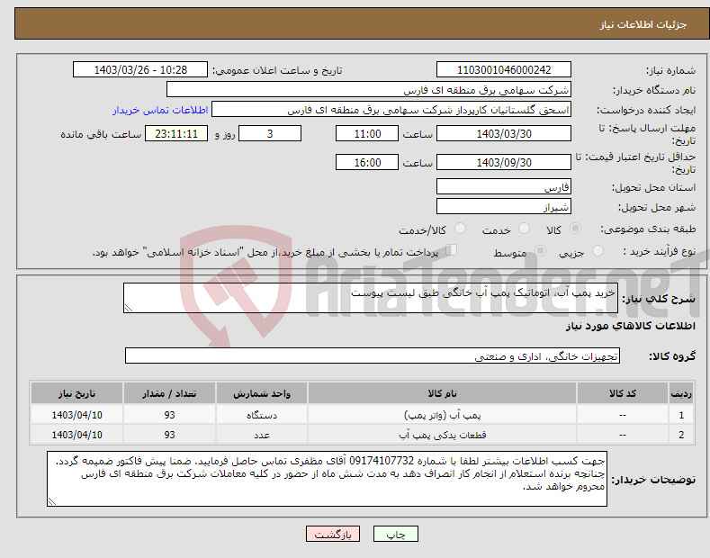The image size is (710, 558).
Task: Click quantity 93 in the پمپ آب (واتر پمپ) row
Action: [x=169, y=415]
